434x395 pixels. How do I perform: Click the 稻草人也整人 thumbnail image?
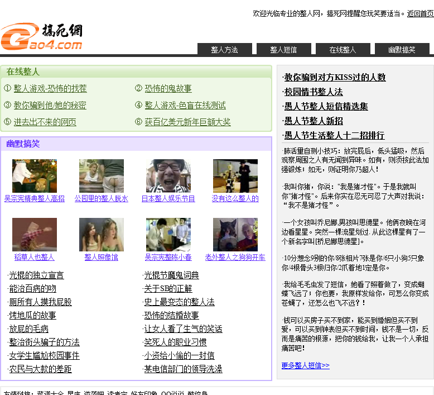click(35, 235)
